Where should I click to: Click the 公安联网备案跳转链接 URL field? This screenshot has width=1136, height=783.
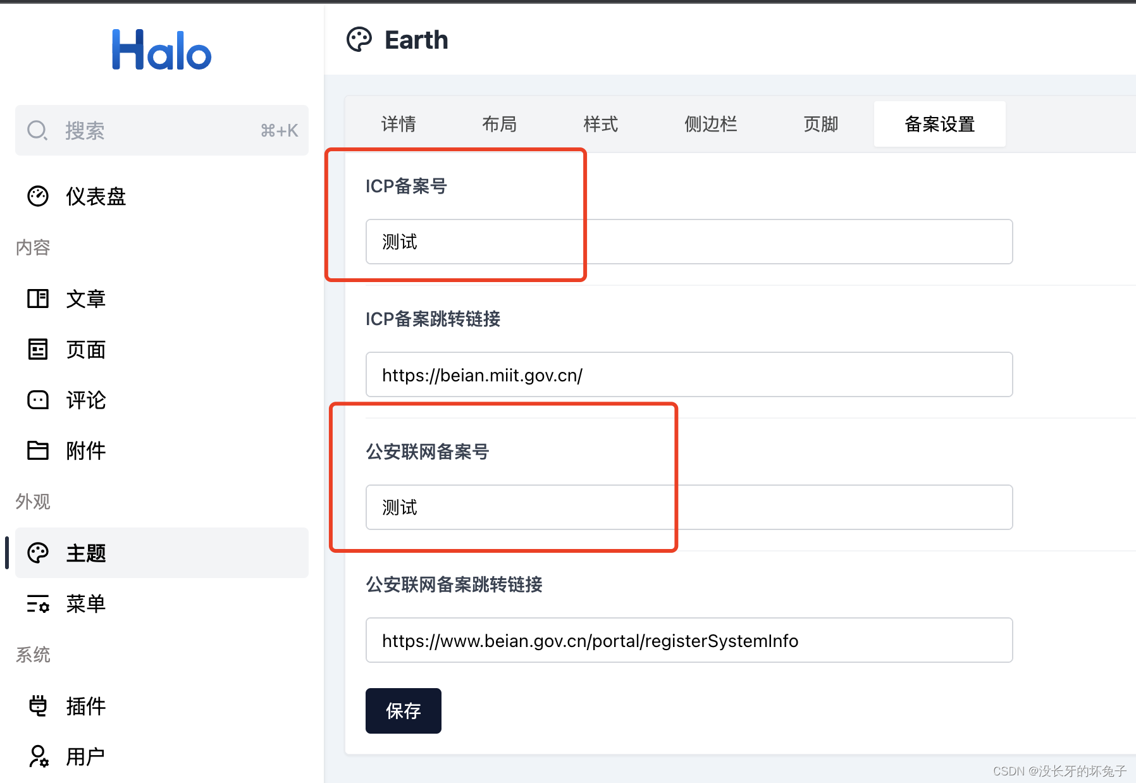689,640
